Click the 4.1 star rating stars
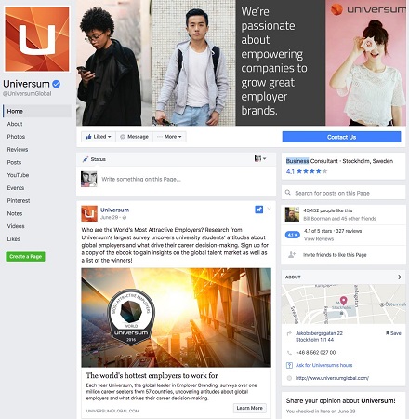The image size is (409, 419). click(x=311, y=171)
